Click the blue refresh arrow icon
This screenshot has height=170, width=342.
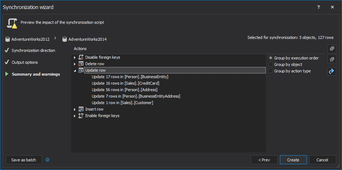[332, 71]
